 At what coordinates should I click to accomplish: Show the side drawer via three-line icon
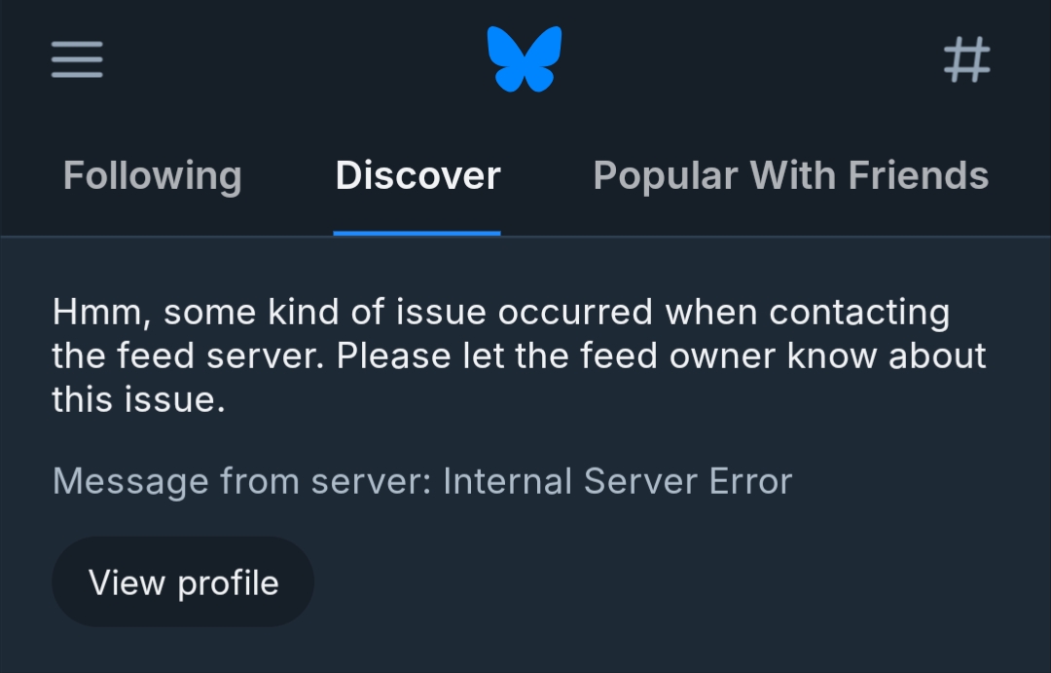pos(77,59)
